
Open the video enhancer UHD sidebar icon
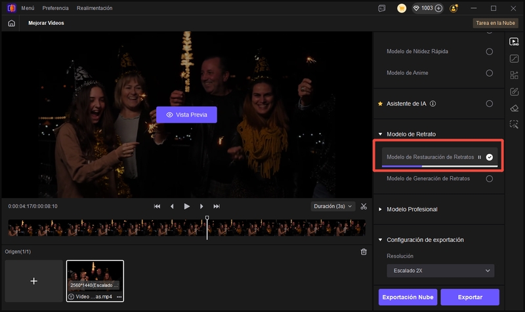pyautogui.click(x=514, y=41)
